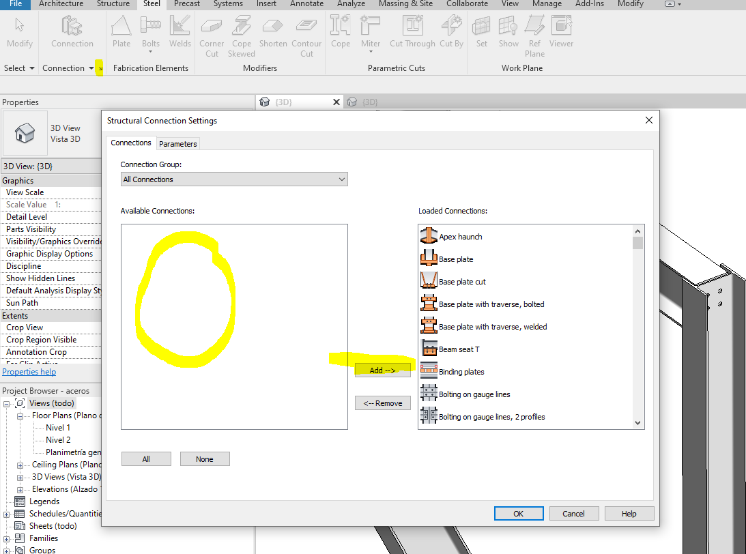Select the Base plate connection icon
This screenshot has width=746, height=554.
[x=429, y=258]
